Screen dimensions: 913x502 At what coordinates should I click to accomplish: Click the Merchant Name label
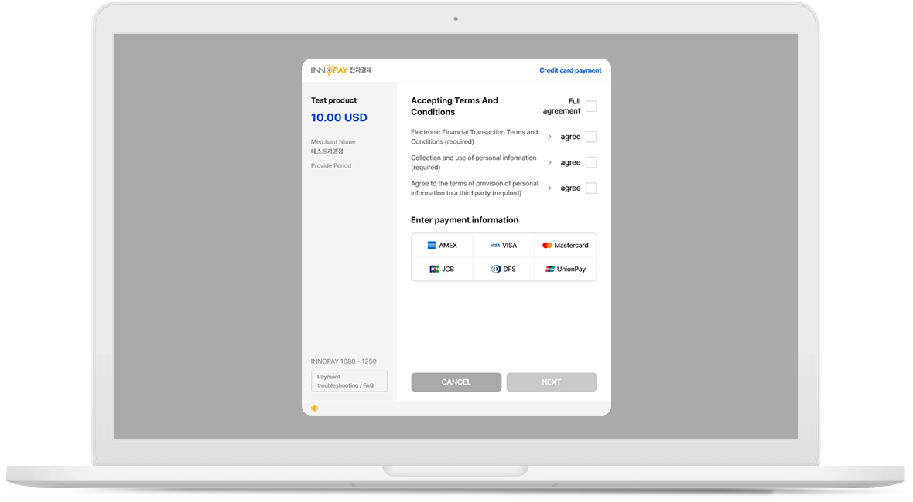tap(333, 142)
